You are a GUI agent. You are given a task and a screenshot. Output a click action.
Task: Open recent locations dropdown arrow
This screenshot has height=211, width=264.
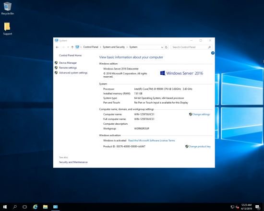point(68,47)
